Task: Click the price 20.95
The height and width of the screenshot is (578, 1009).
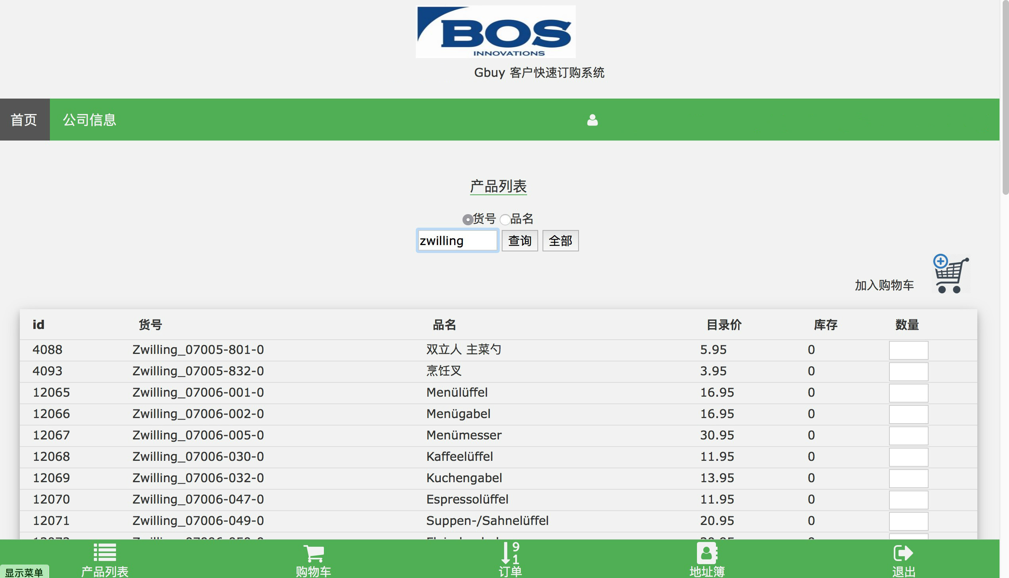Action: pos(717,521)
